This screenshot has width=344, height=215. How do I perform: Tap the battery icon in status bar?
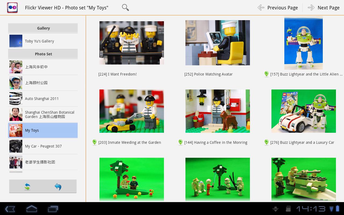tap(338, 209)
